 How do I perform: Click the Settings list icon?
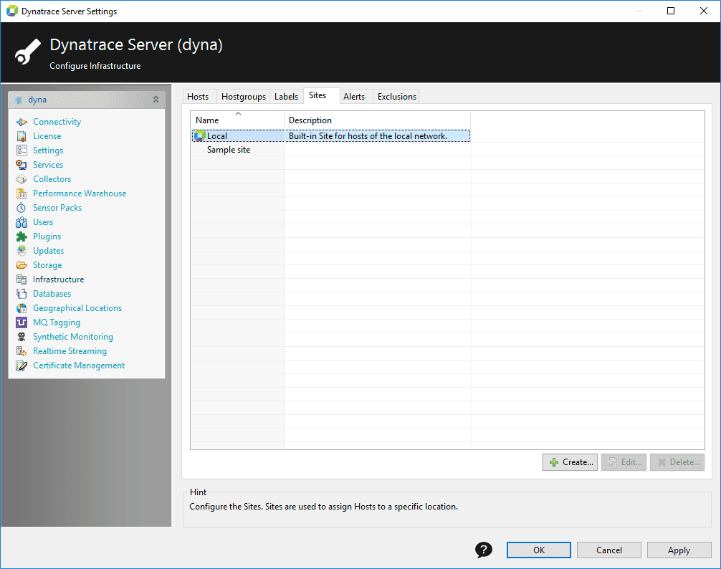[22, 150]
